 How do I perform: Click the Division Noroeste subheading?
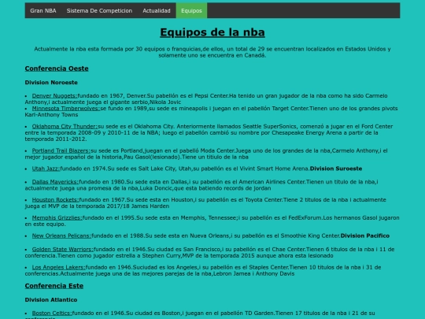click(x=51, y=83)
